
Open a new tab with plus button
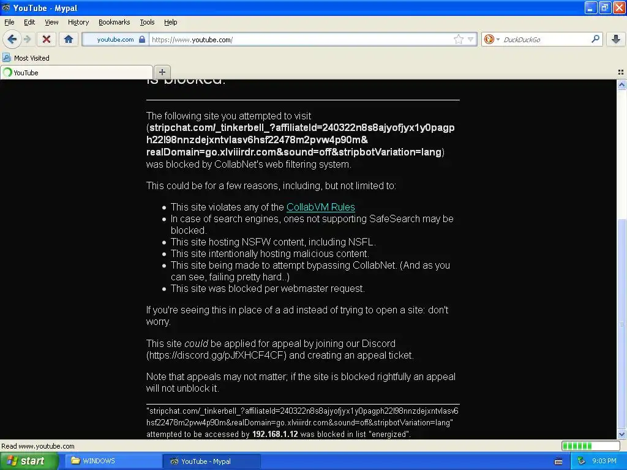(162, 72)
